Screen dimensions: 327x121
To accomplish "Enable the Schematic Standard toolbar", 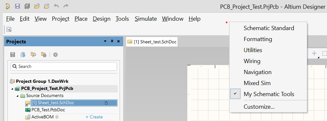I will point(268,28).
